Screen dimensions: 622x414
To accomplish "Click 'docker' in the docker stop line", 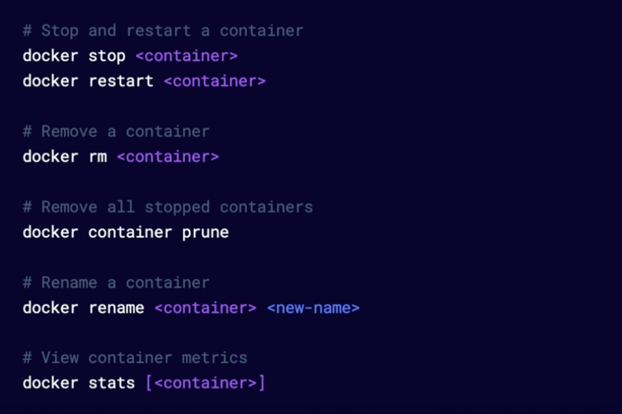I will pos(50,56).
